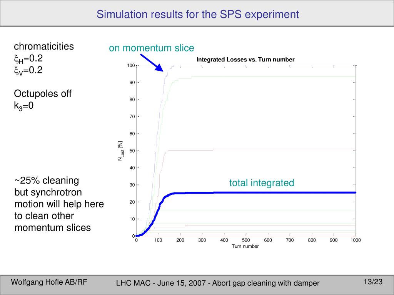Click the x-axis tick label '600'

coord(268,240)
